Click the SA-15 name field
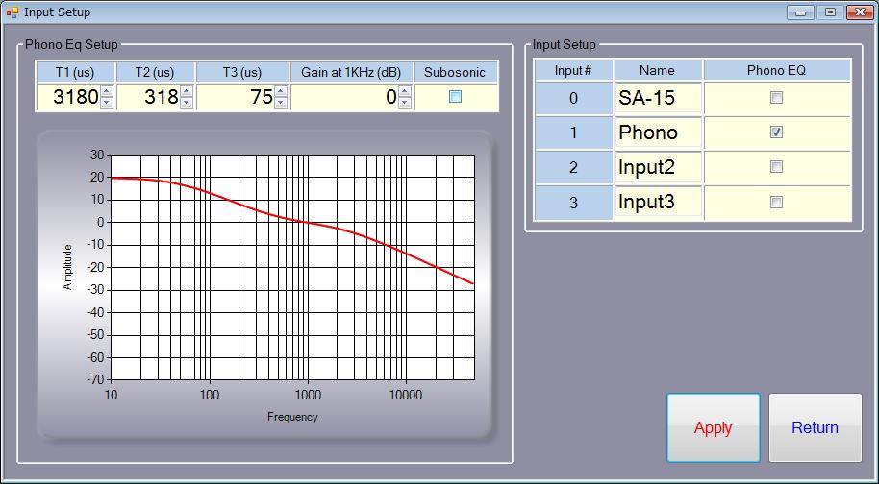The width and height of the screenshot is (879, 484). pos(658,98)
